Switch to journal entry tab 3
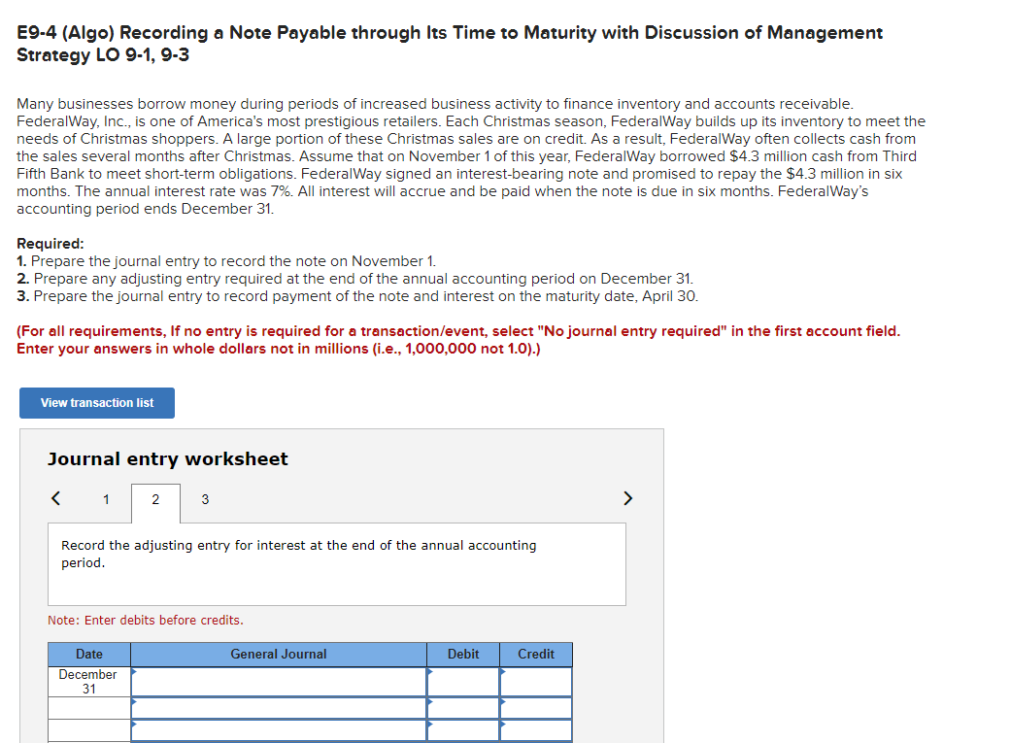Screen dimensions: 1011x743 tap(205, 499)
